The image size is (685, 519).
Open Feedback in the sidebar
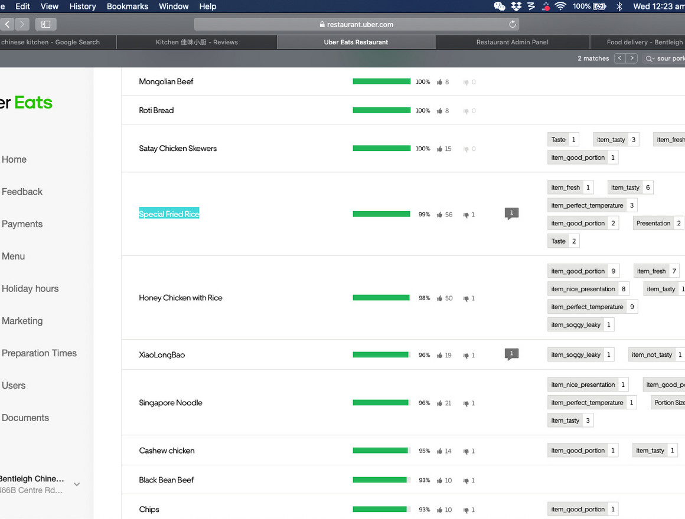tap(22, 192)
